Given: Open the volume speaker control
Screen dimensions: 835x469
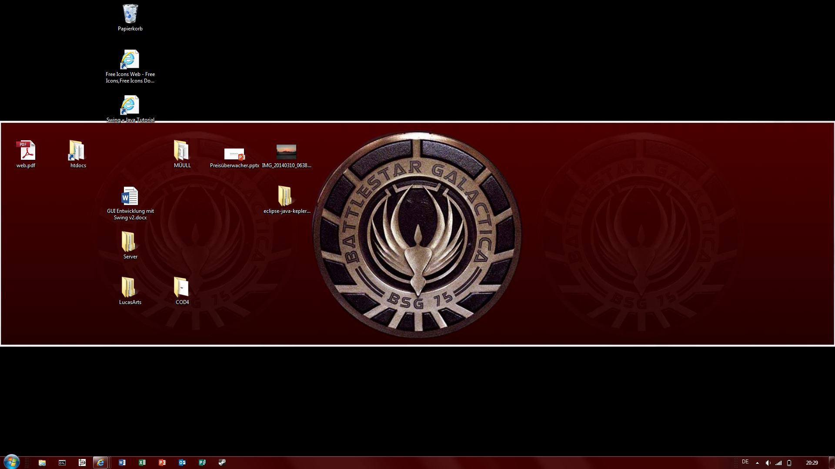Looking at the screenshot, I should (x=768, y=463).
